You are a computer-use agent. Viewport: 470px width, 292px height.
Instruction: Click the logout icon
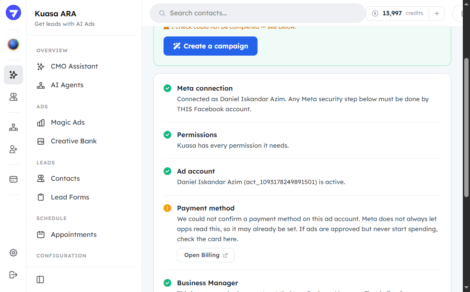coord(13,275)
